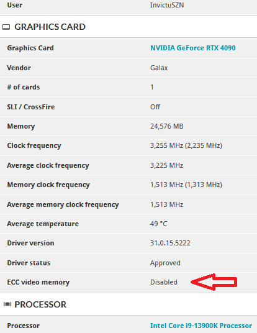Click the graphics card section icon

6,27
